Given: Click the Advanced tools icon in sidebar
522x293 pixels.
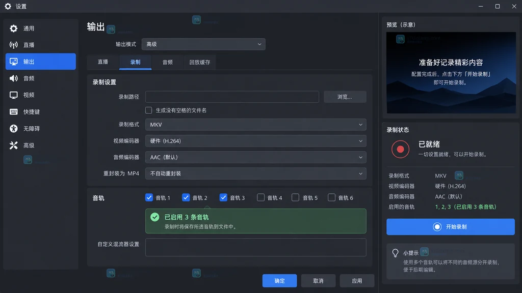Looking at the screenshot, I should (x=14, y=145).
